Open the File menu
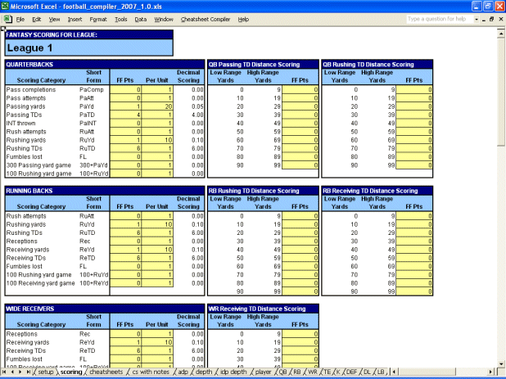Image resolution: width=506 pixels, height=379 pixels. point(20,20)
